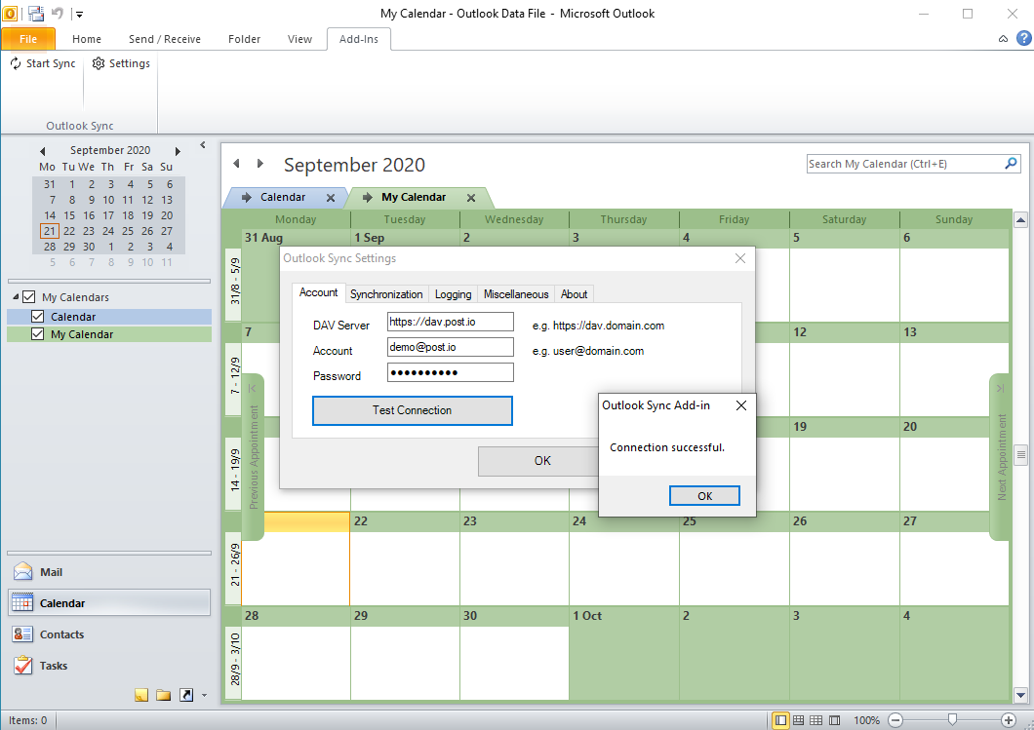Switch to Classic view icon in status bar
The height and width of the screenshot is (730, 1034).
pos(834,720)
